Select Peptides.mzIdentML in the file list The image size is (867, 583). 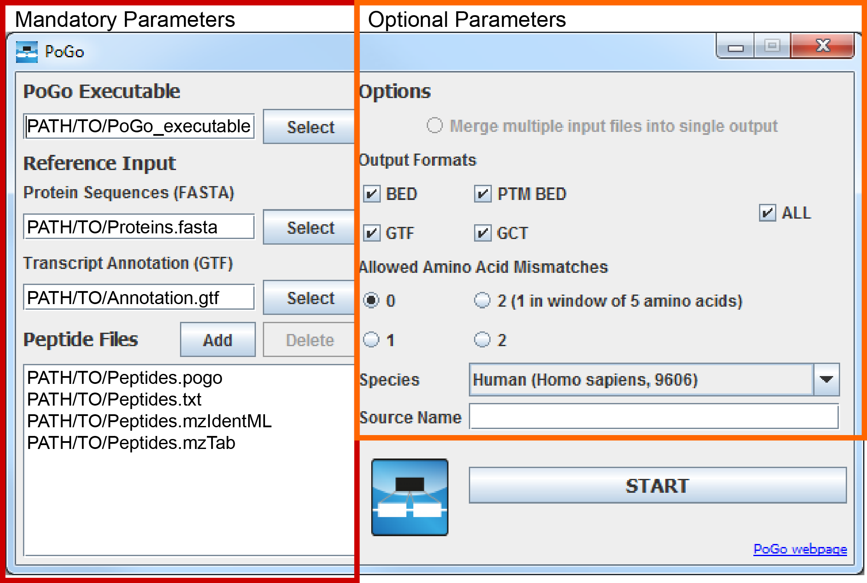click(x=149, y=421)
